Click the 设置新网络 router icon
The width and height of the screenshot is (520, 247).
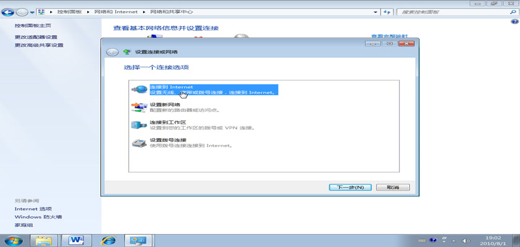(139, 107)
